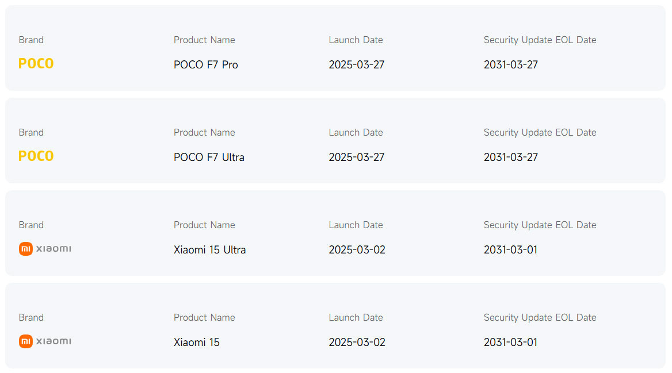Click the POCO logo in the F7 Ultra row
Viewport: 672px width, 373px height.
(x=36, y=156)
